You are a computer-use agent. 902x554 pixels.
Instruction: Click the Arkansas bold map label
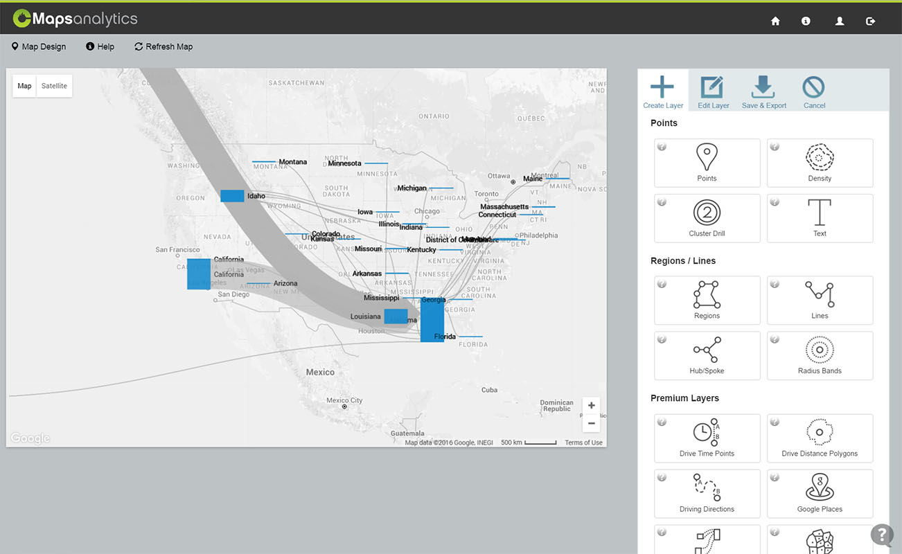click(x=367, y=274)
